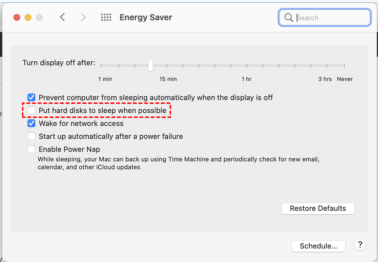The height and width of the screenshot is (262, 378).
Task: Go back to previous preferences pane
Action: (x=63, y=17)
